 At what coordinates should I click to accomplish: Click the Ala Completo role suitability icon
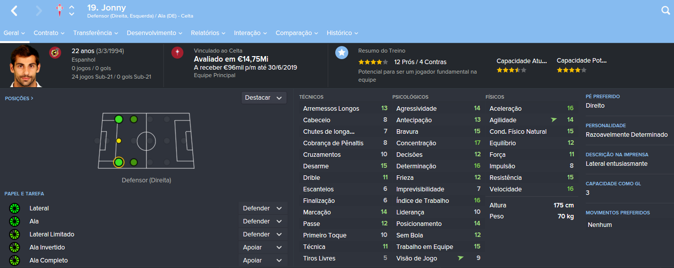click(x=15, y=260)
